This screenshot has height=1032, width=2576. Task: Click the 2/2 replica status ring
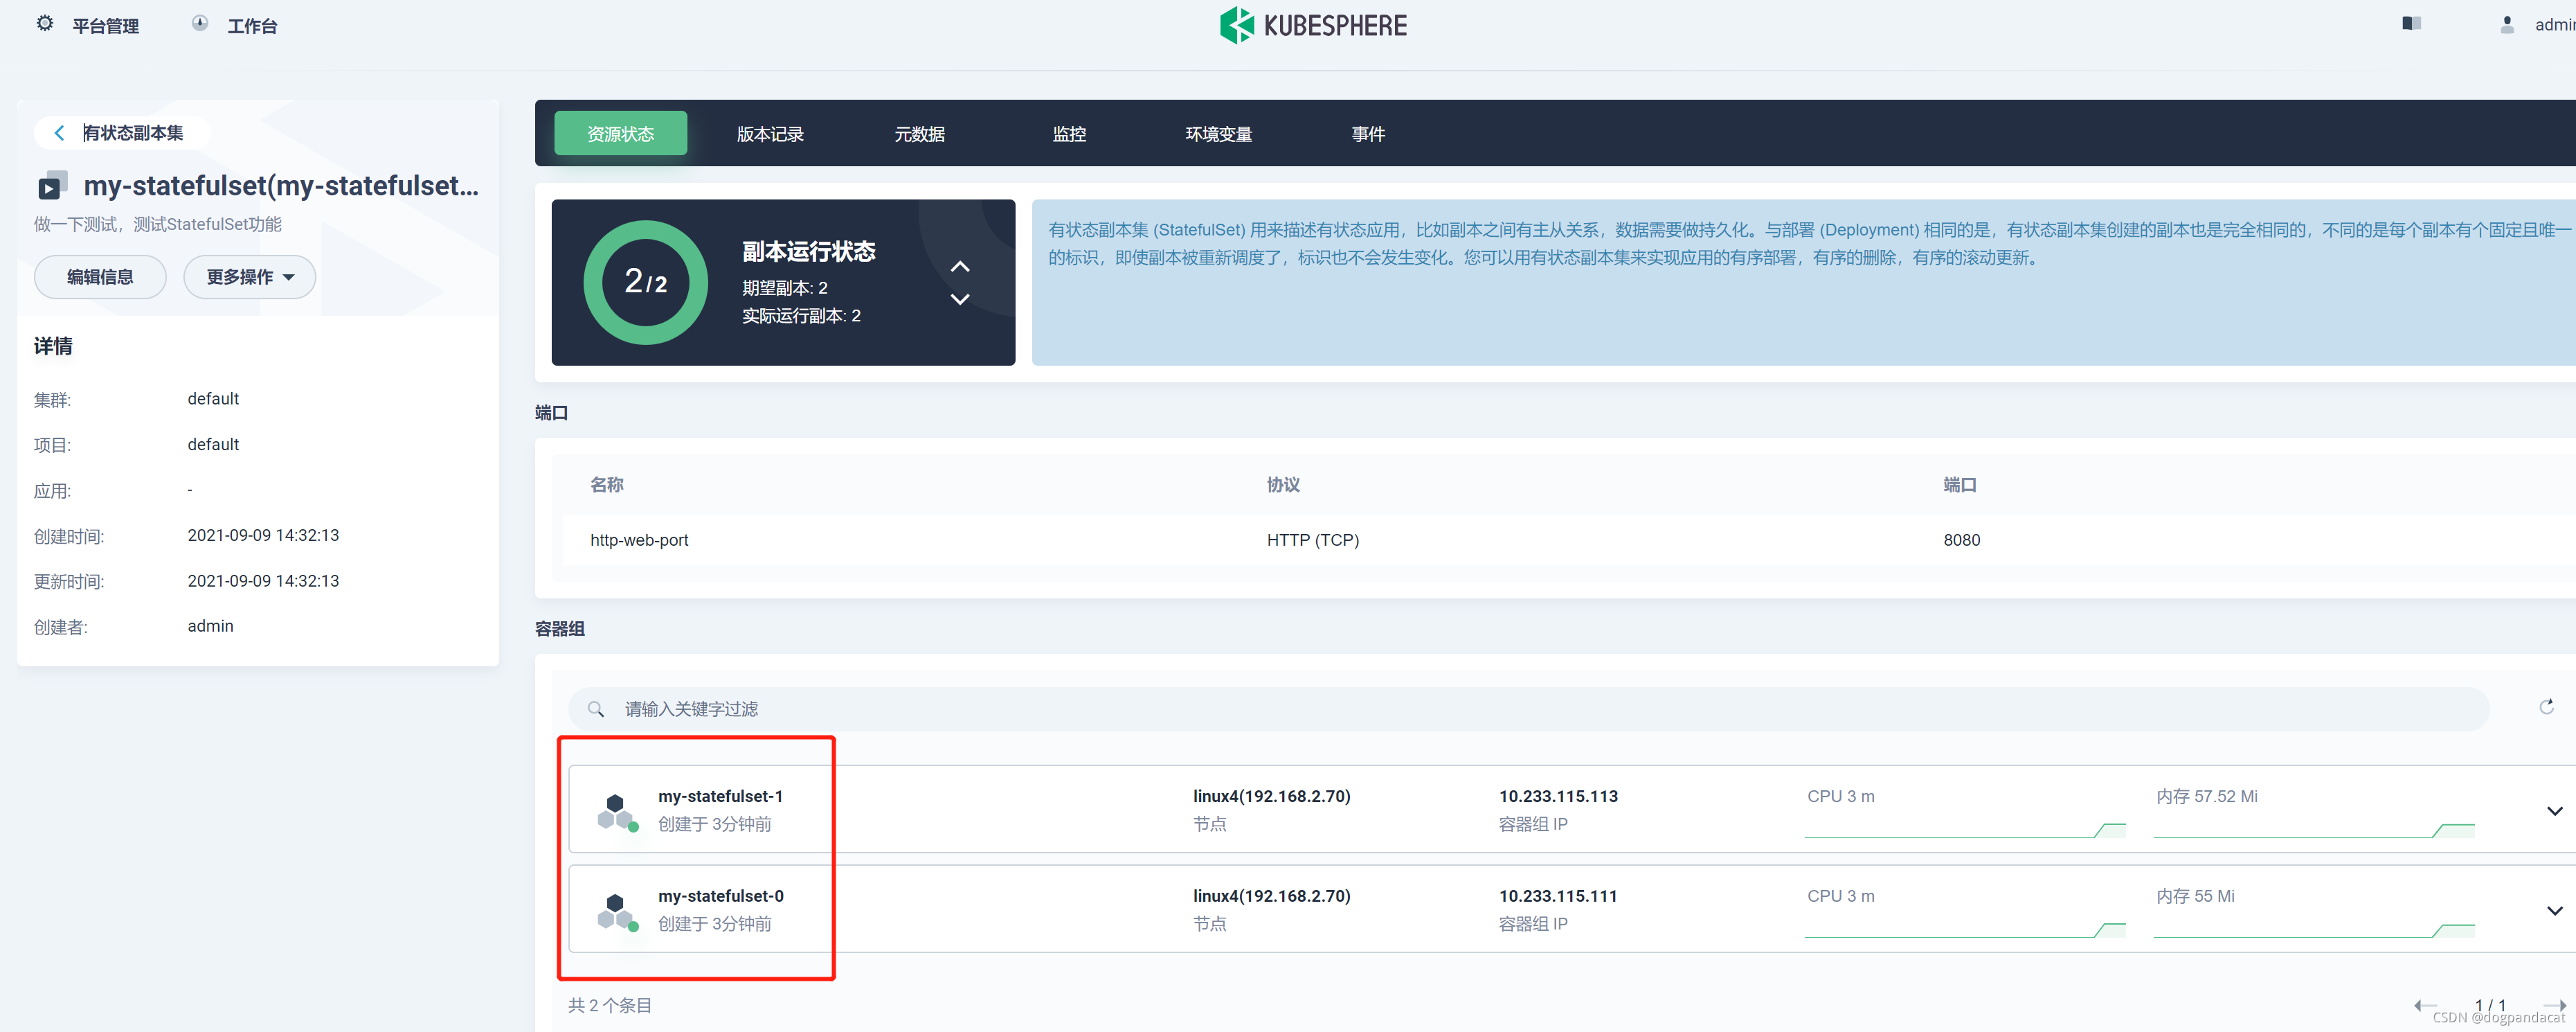click(x=645, y=283)
